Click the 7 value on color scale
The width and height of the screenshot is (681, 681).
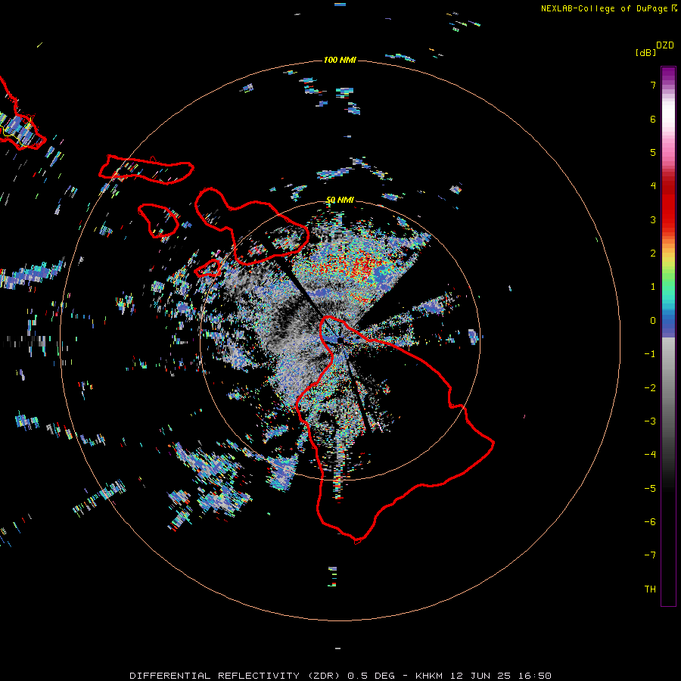(653, 85)
